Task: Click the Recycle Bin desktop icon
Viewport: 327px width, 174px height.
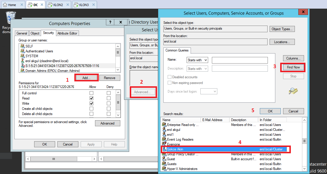Action: pos(11,18)
